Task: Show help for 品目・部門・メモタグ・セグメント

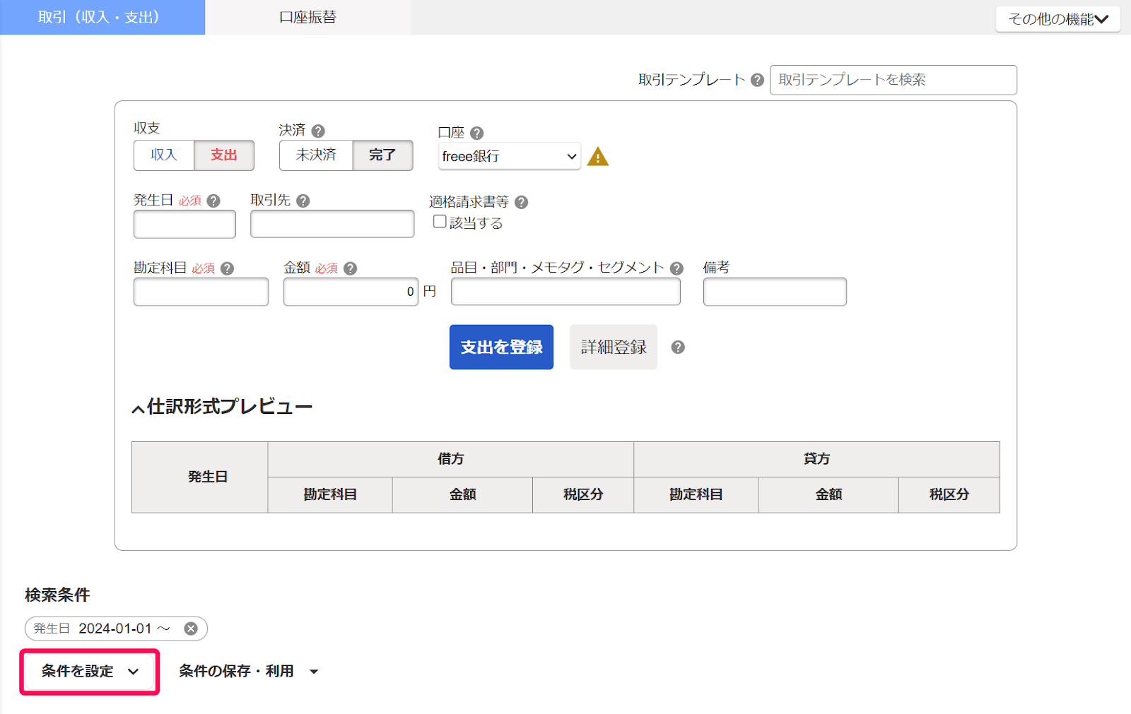Action: pyautogui.click(x=676, y=268)
